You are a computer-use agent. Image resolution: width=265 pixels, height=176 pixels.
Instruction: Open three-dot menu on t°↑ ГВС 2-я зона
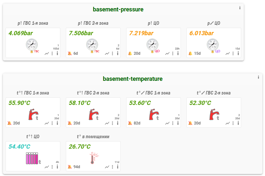(112, 123)
